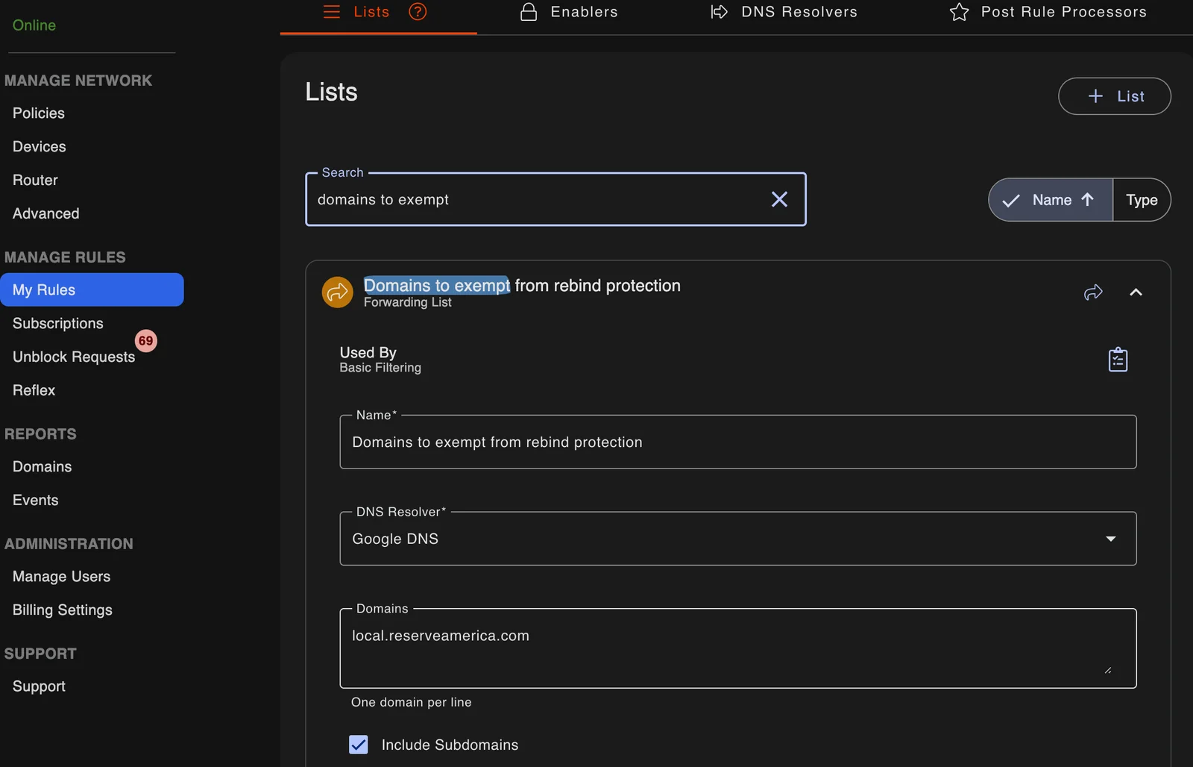The width and height of the screenshot is (1193, 767).
Task: Open Router settings in the sidebar
Action: coord(35,181)
